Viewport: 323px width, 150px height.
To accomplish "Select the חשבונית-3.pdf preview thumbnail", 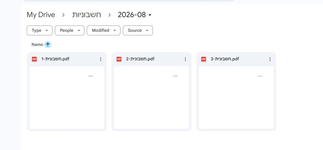I will point(236,98).
